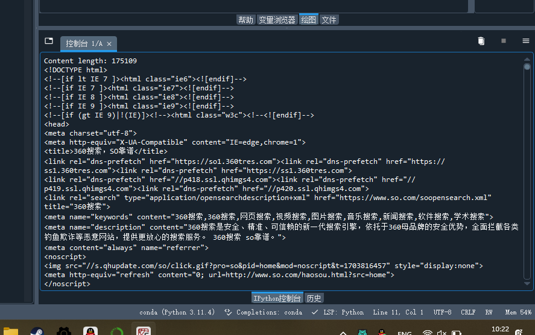Viewport: 535px width, 335px height.
Task: Click the <title>360搜索，SO靠谱</title> line
Action: click(106, 151)
